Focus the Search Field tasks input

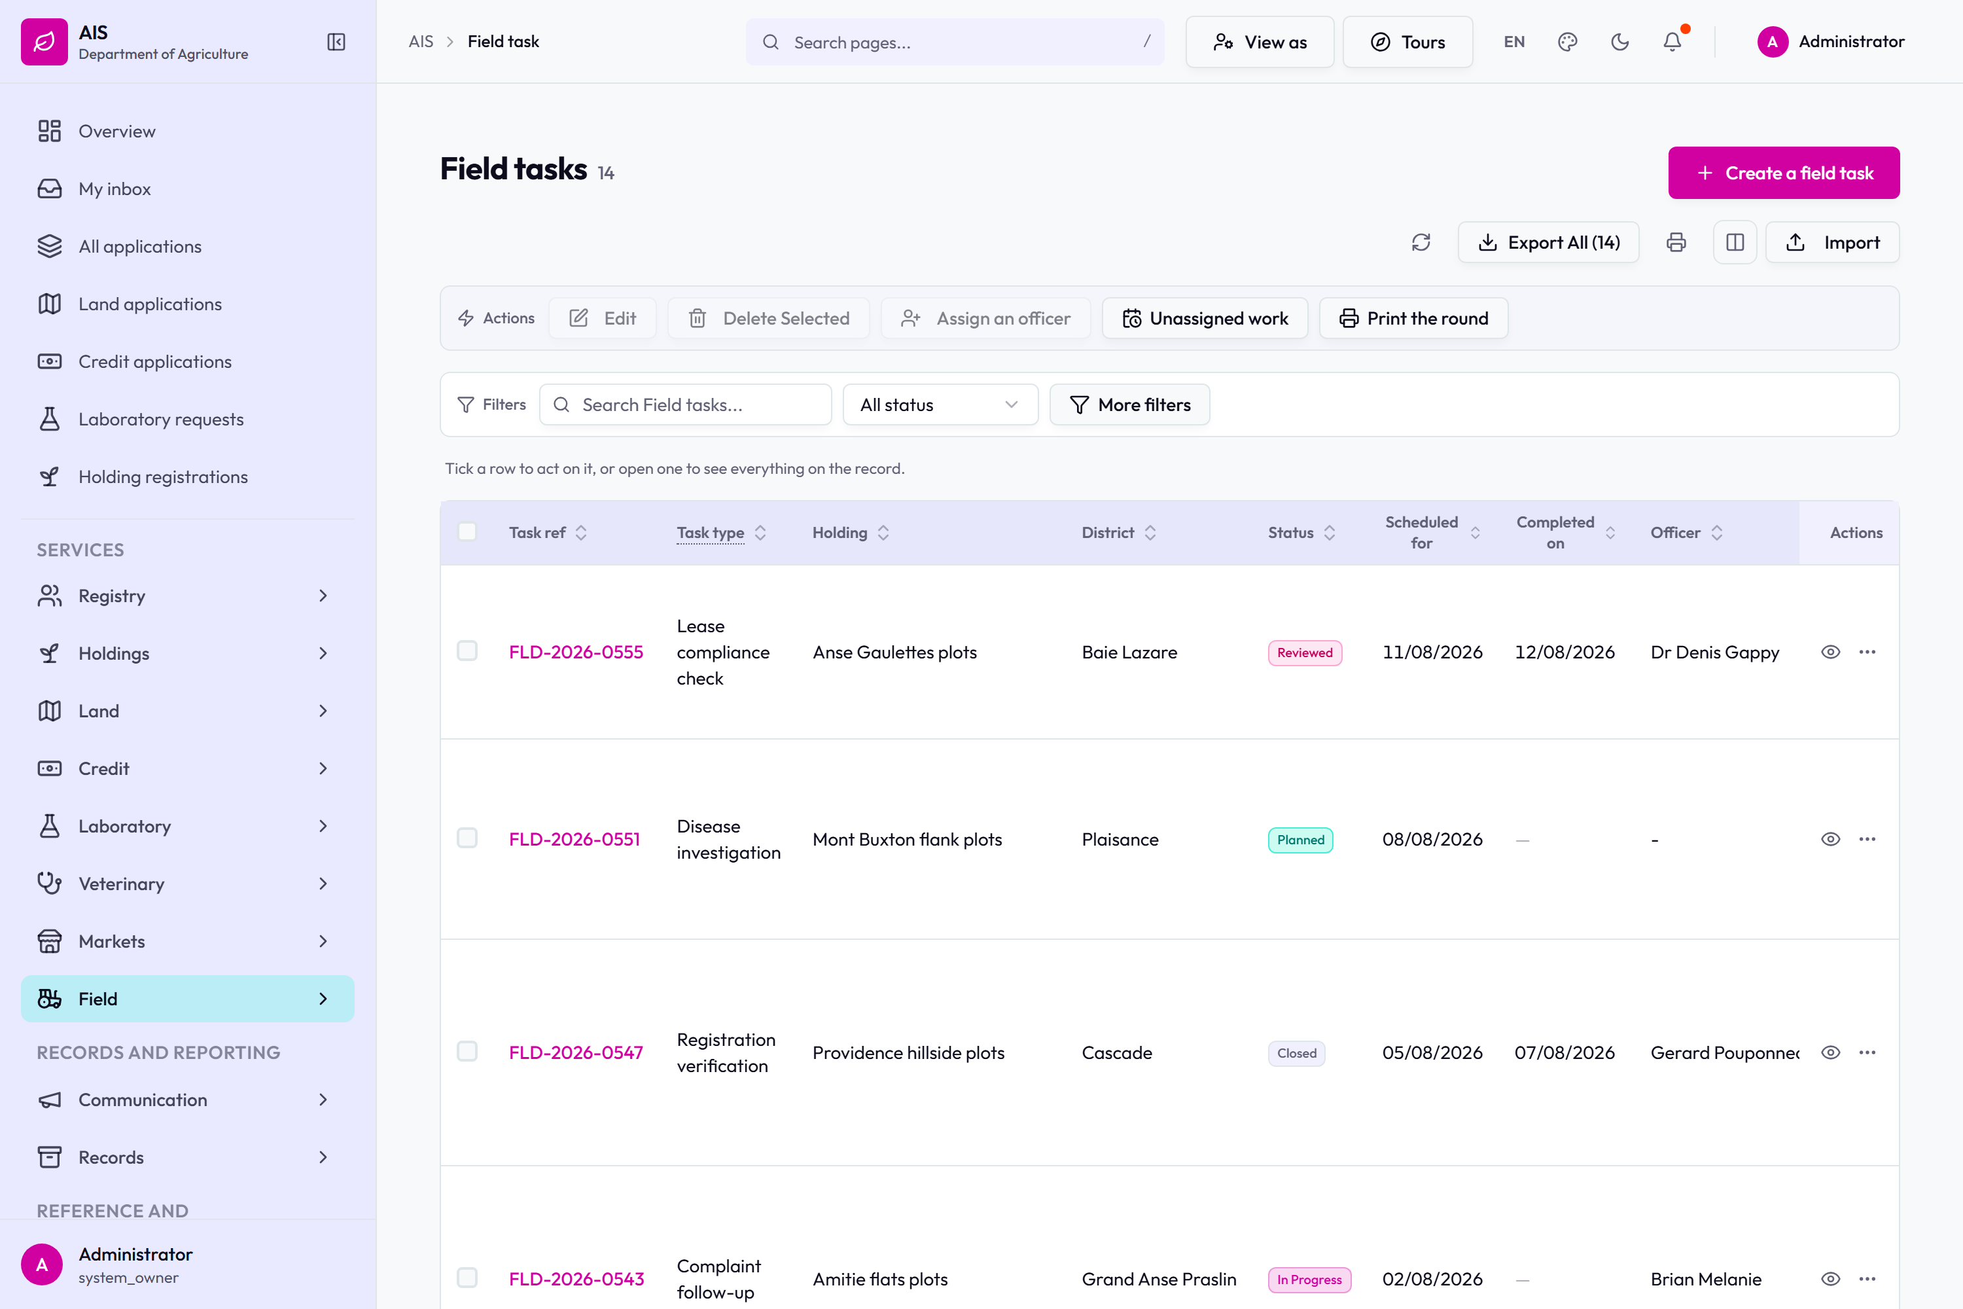tap(685, 405)
